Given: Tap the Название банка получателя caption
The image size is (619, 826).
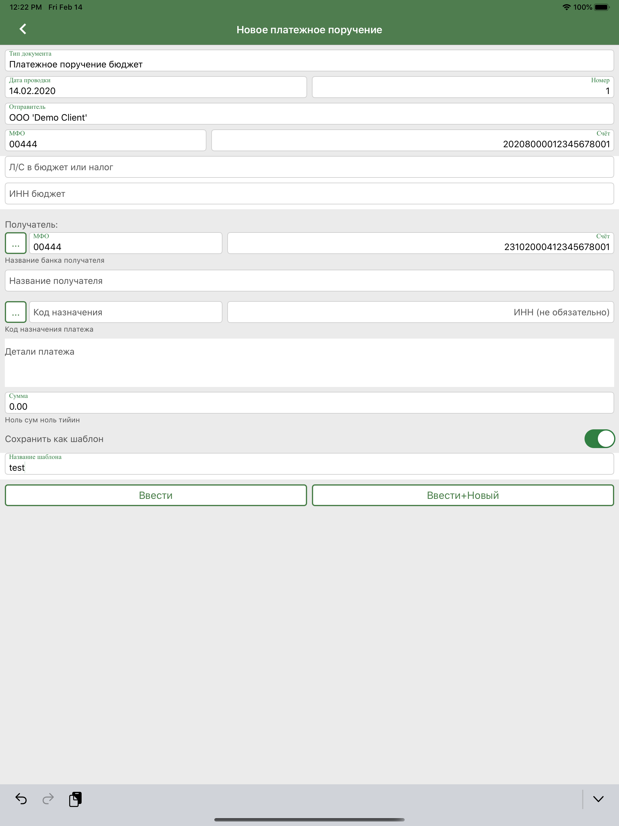Looking at the screenshot, I should [54, 260].
